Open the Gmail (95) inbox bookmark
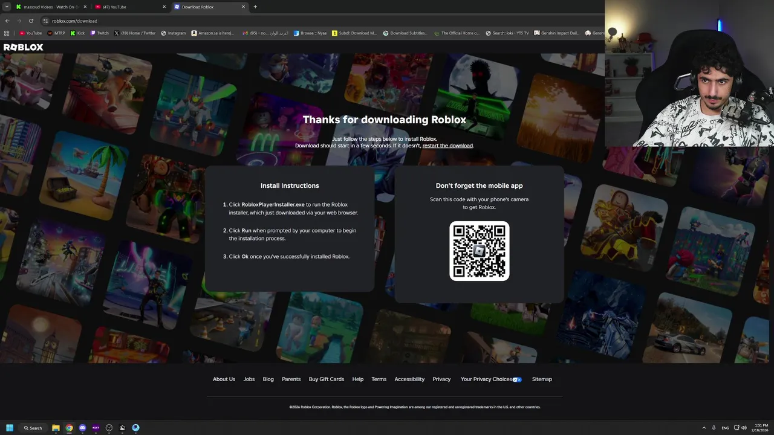774x435 pixels. [x=265, y=33]
